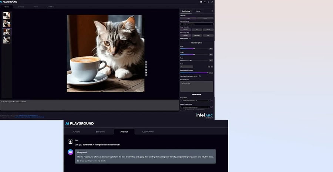The height and width of the screenshot is (172, 333).
Task: Click refresh icon beside Inpaint/Outpaint Model
Action: [x=212, y=107]
